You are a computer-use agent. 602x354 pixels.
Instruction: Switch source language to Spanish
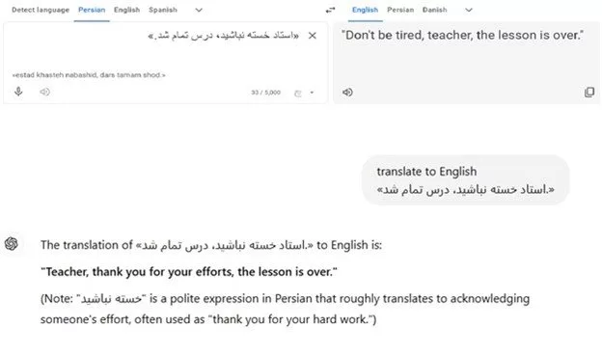click(163, 10)
